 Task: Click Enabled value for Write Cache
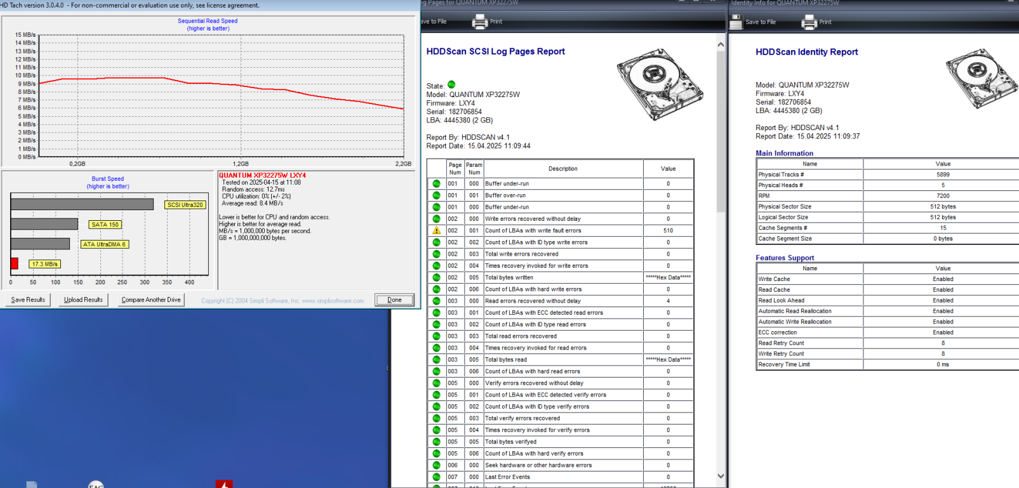943,279
